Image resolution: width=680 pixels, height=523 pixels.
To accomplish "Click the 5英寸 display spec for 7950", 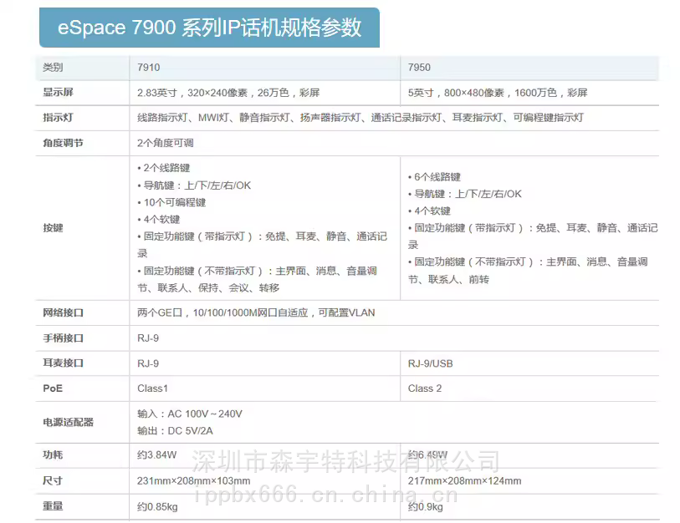I will tap(497, 93).
